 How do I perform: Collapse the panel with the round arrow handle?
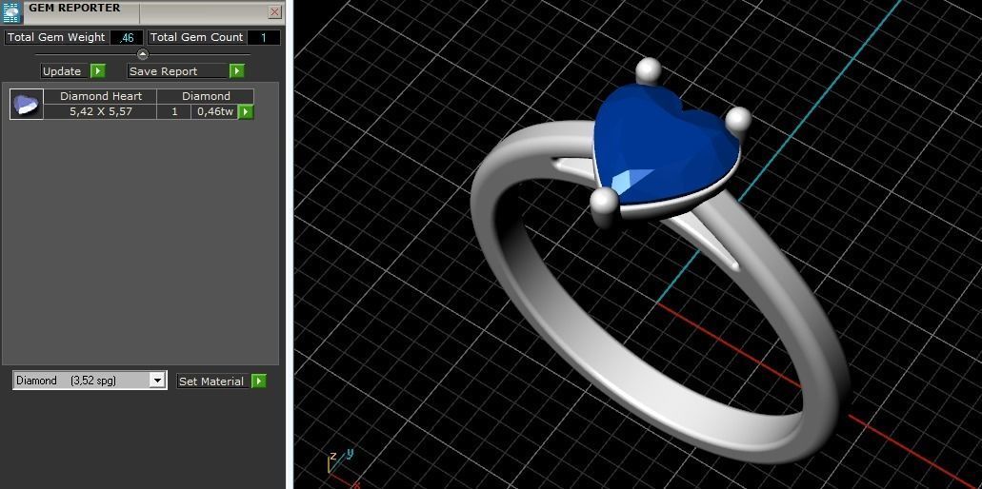[x=143, y=54]
